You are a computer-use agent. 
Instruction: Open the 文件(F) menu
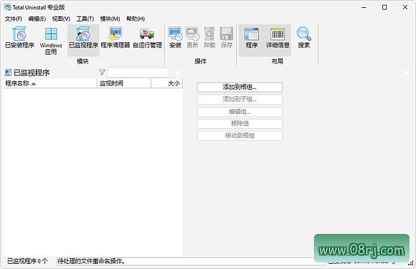tap(14, 19)
